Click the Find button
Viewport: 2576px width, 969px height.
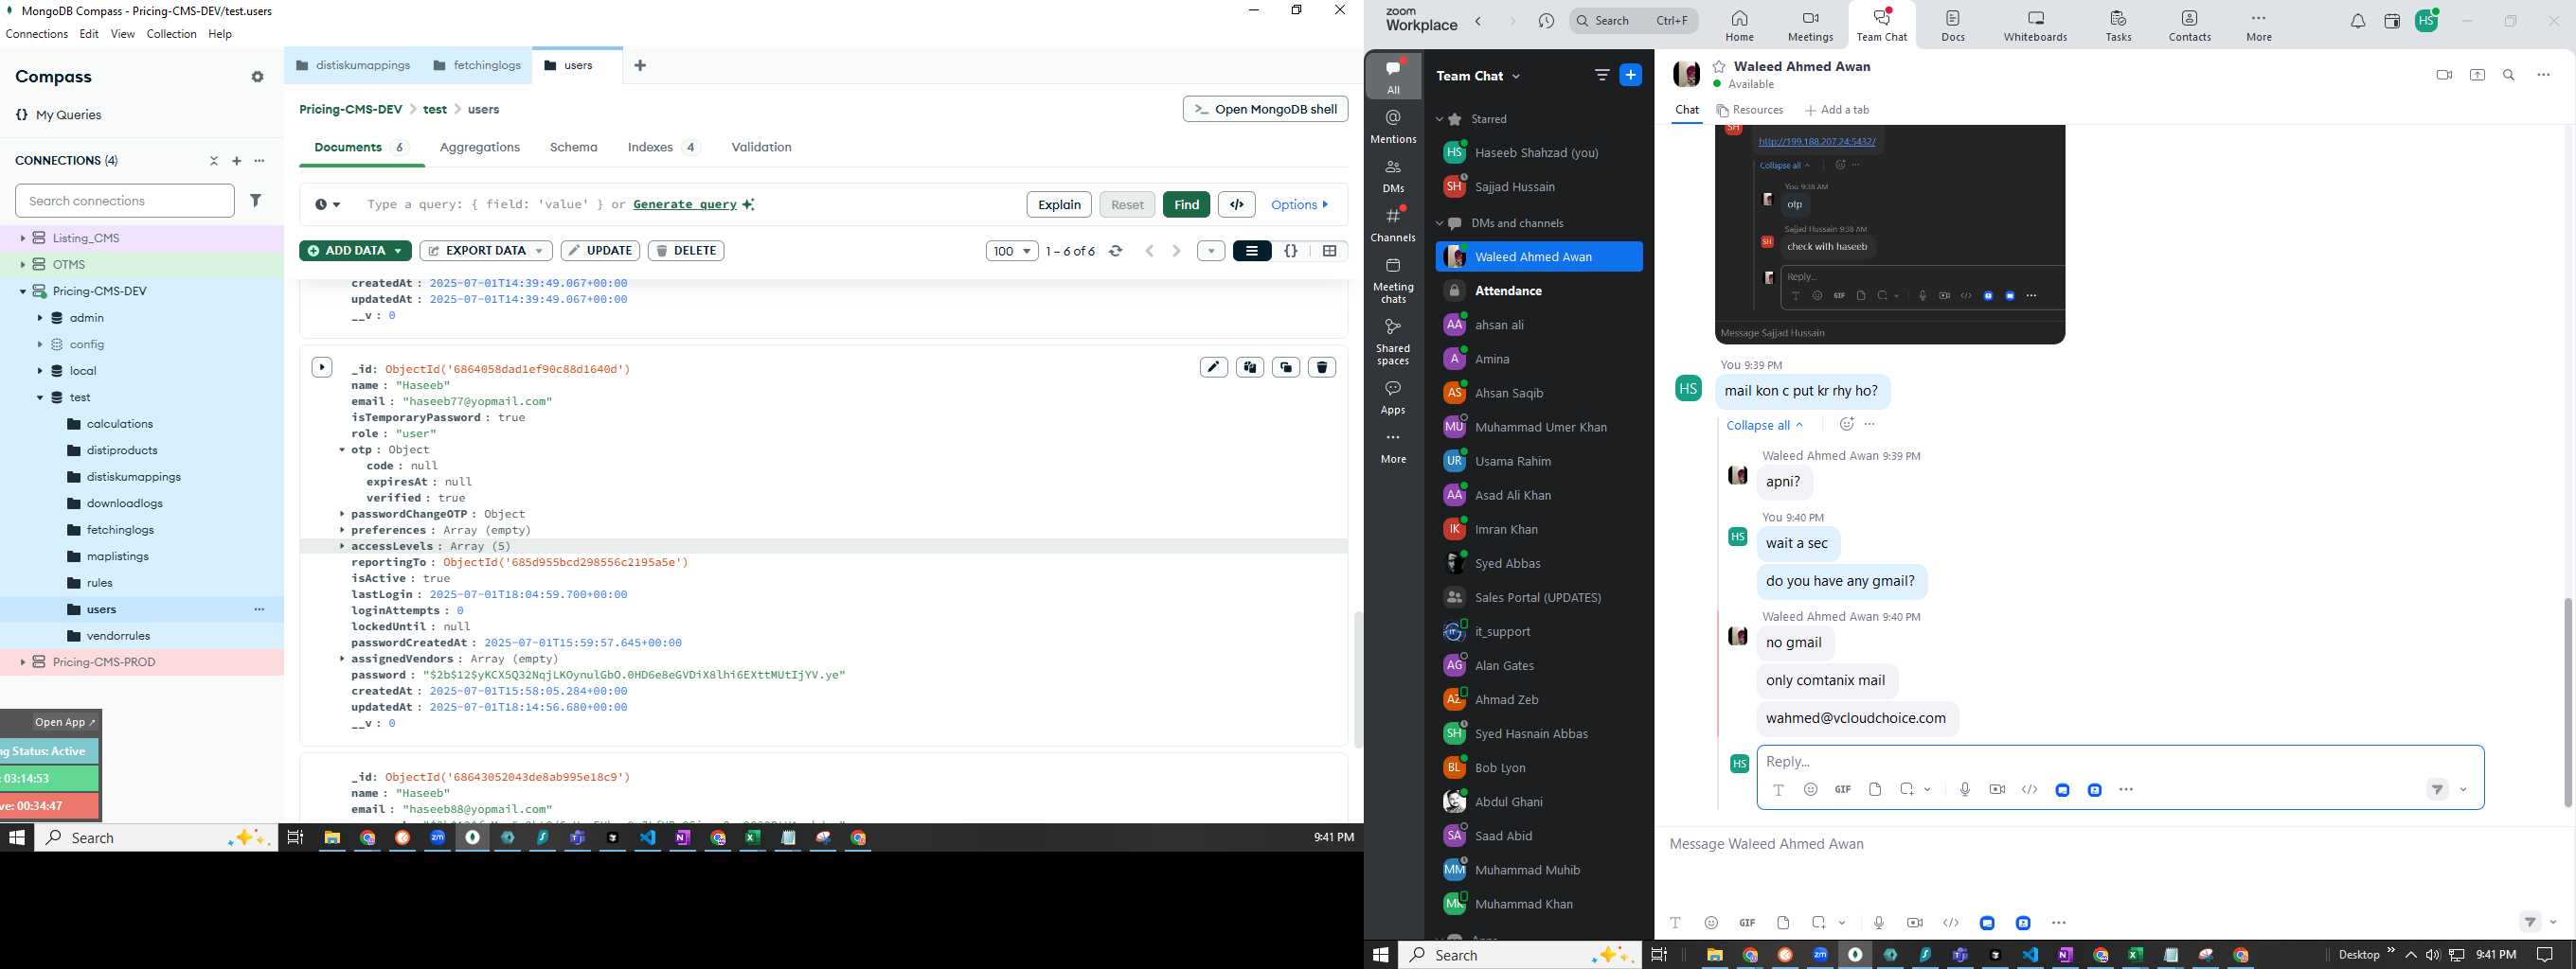coord(1187,204)
